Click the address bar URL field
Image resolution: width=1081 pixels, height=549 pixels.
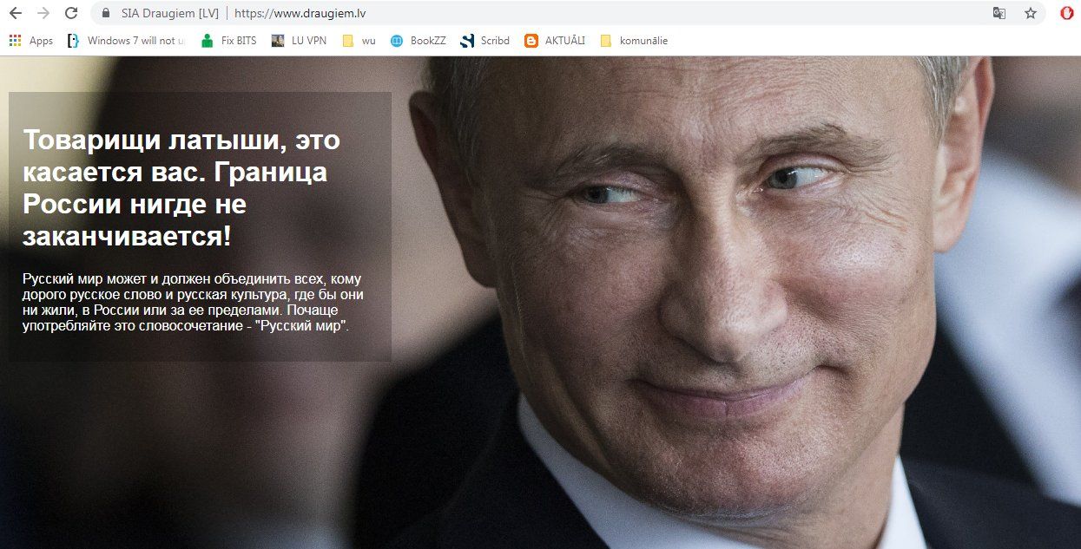click(608, 13)
